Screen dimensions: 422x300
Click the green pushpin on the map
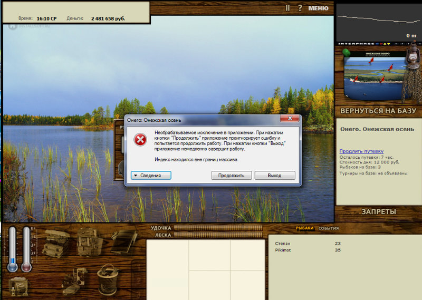click(x=347, y=53)
